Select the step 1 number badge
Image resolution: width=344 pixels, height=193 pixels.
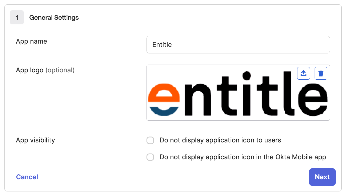17,18
